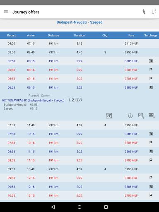Tap Planned label in journey details

34,96
